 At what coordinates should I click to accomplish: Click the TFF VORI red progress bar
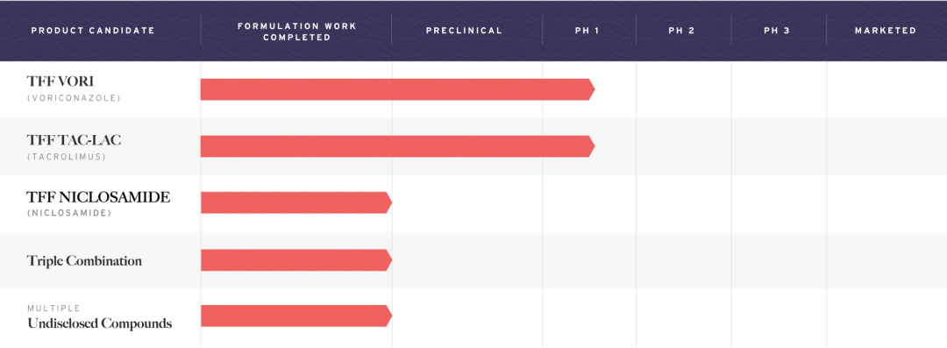[x=397, y=89]
